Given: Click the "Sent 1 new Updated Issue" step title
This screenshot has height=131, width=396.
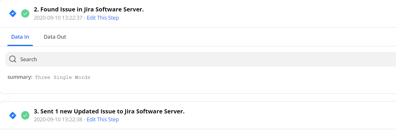Looking at the screenshot, I should [x=109, y=111].
